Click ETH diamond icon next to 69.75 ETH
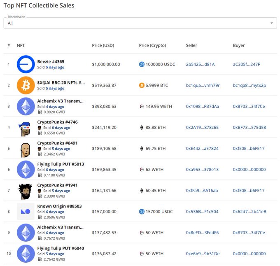Image resolution: width=280 pixels, height=266 pixels. point(142,149)
